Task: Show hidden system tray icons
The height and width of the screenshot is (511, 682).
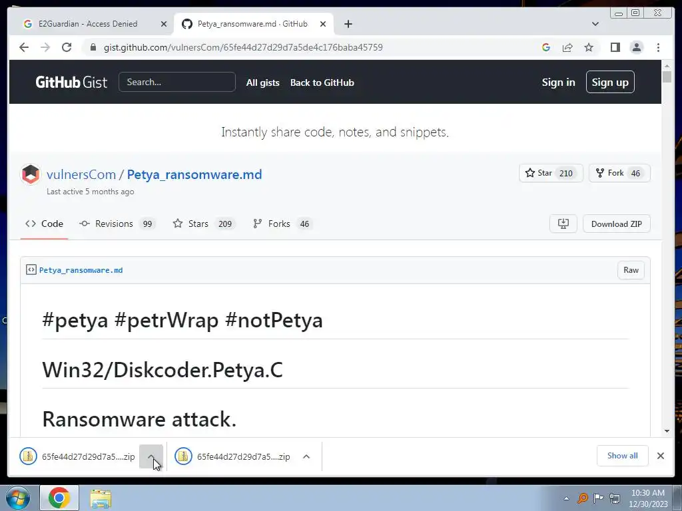Action: click(566, 498)
